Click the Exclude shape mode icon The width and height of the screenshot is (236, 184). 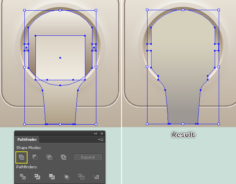coord(63,157)
